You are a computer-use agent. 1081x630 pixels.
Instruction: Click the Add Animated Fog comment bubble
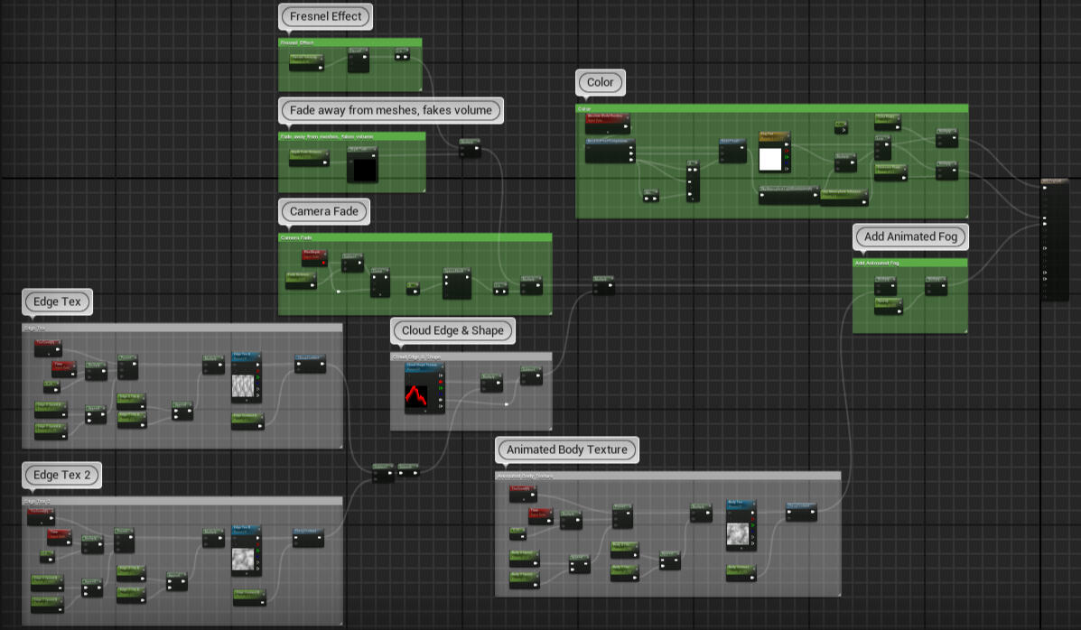point(910,236)
